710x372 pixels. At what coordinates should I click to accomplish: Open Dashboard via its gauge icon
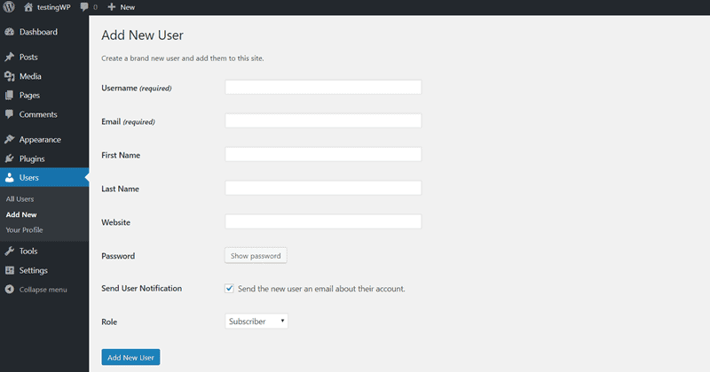click(x=10, y=32)
